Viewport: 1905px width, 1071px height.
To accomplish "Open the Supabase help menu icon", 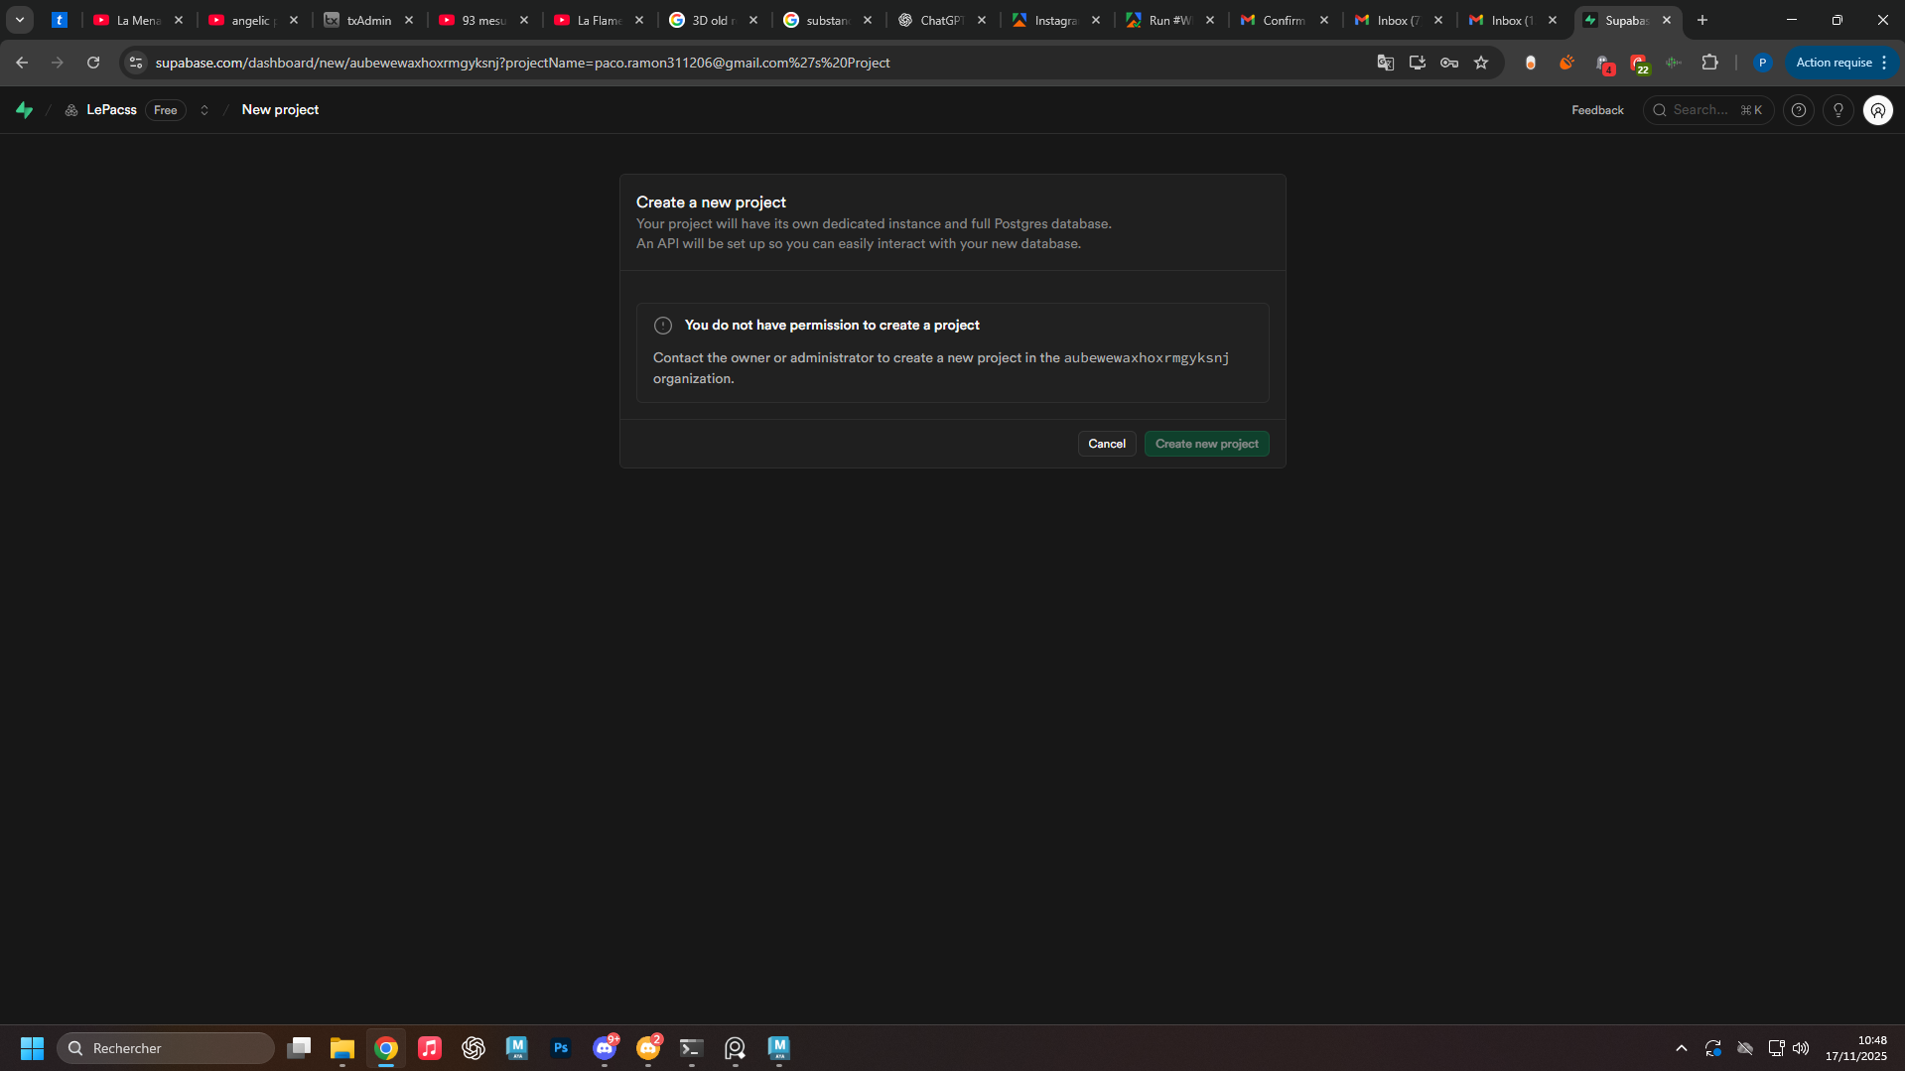I will 1799,110.
